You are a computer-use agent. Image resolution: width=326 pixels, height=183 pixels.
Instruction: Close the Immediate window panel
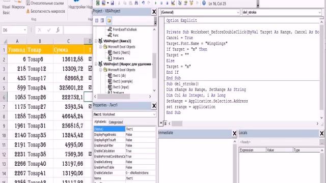(234, 133)
